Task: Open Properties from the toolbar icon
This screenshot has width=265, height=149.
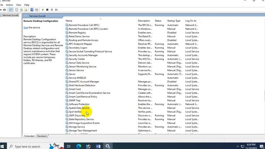Action: (x=17, y=10)
